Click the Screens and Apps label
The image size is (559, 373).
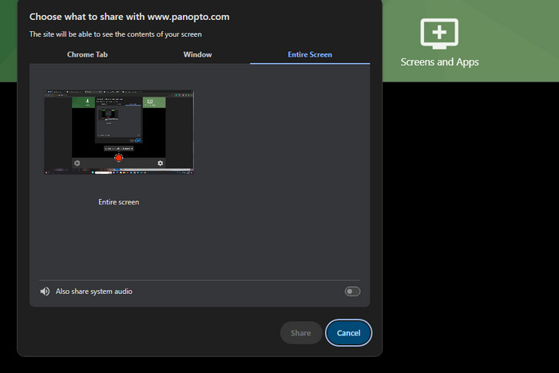click(x=439, y=62)
